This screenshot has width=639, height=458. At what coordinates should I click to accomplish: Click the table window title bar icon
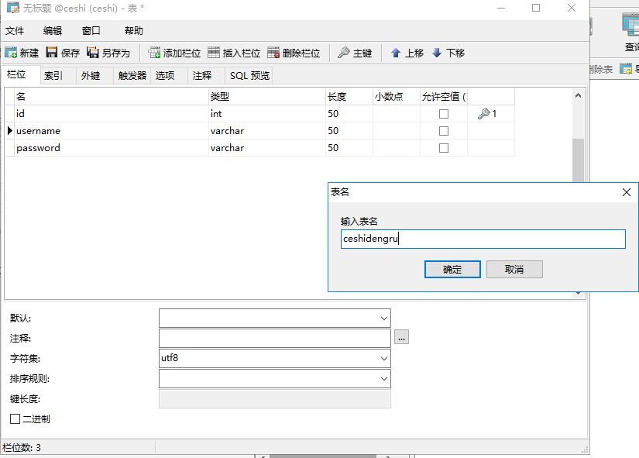pos(13,8)
